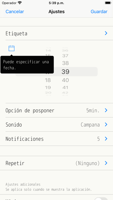The width and height of the screenshot is (113, 200).
Task: Open the Repetir (Ninguno) row
Action: [56, 163]
